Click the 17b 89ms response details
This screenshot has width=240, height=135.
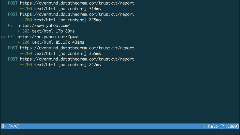tap(65, 31)
